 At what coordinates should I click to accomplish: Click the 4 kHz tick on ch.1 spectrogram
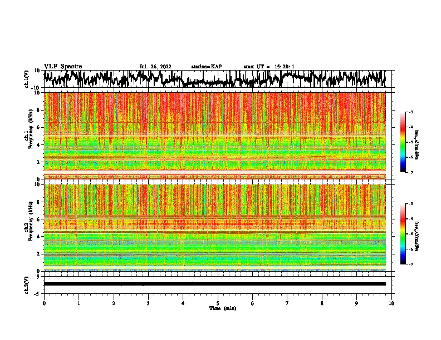pos(38,145)
